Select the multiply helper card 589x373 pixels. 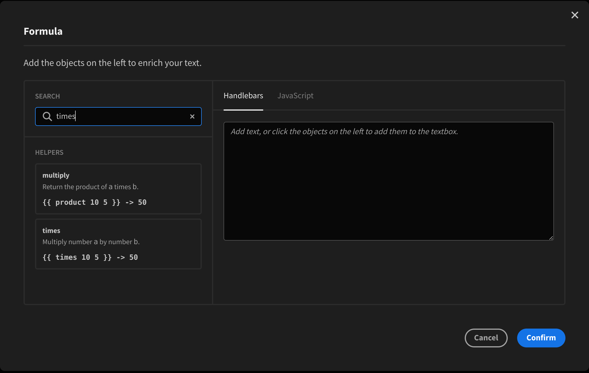118,189
